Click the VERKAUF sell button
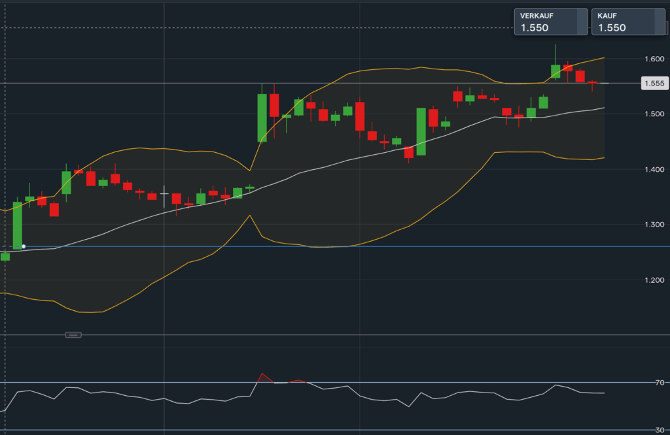Viewport: 670px width, 435px height. [x=543, y=22]
